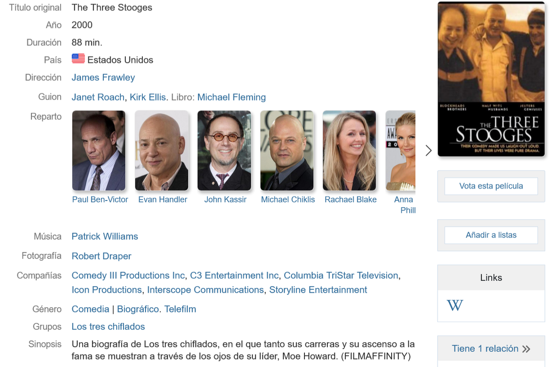Click the 'Añadir a listas' button
Image resolution: width=551 pixels, height=367 pixels.
[491, 235]
